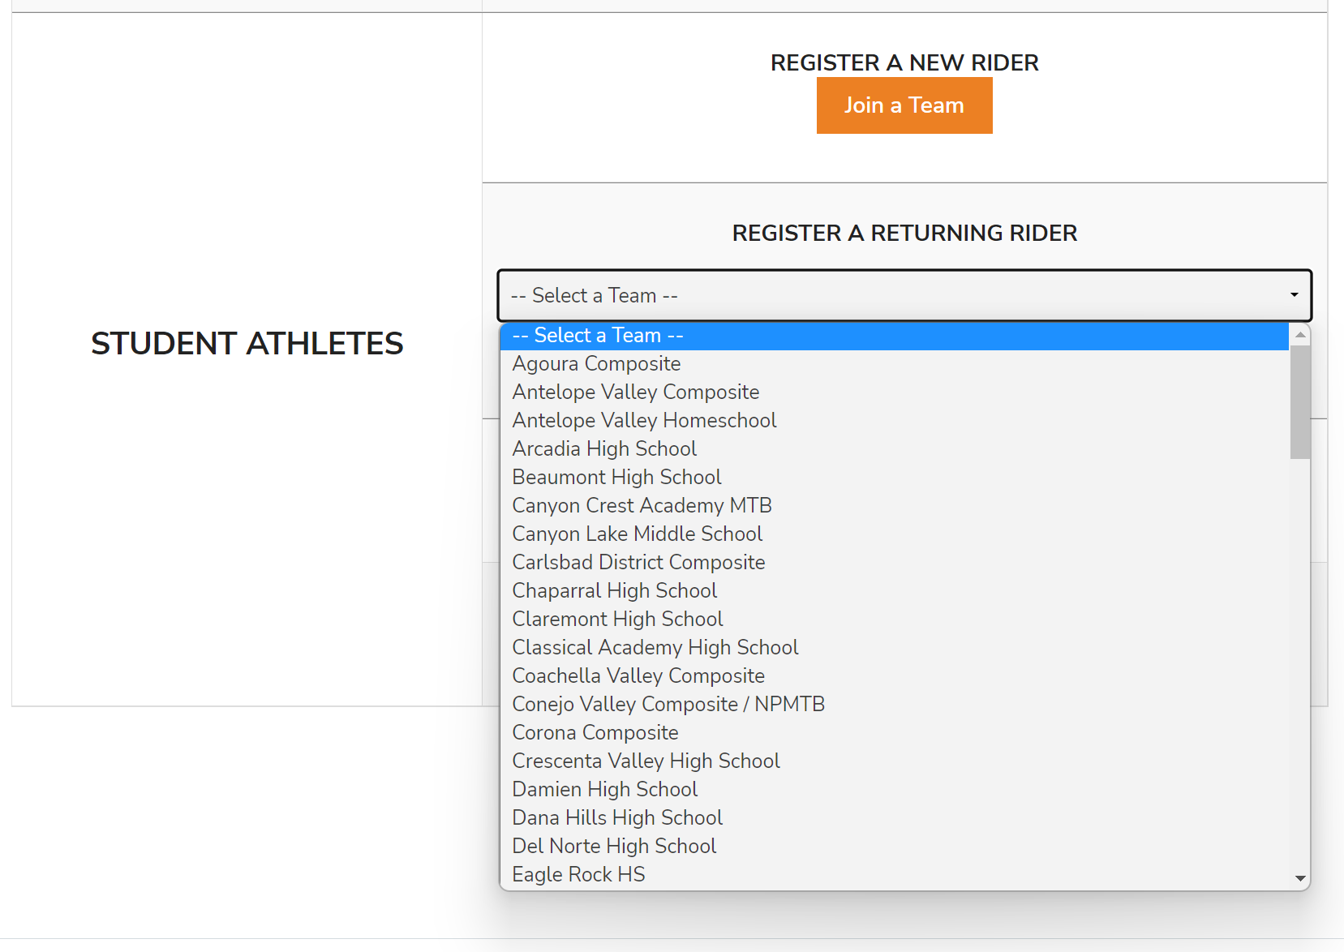Pick Coachella Valley Composite

point(638,676)
